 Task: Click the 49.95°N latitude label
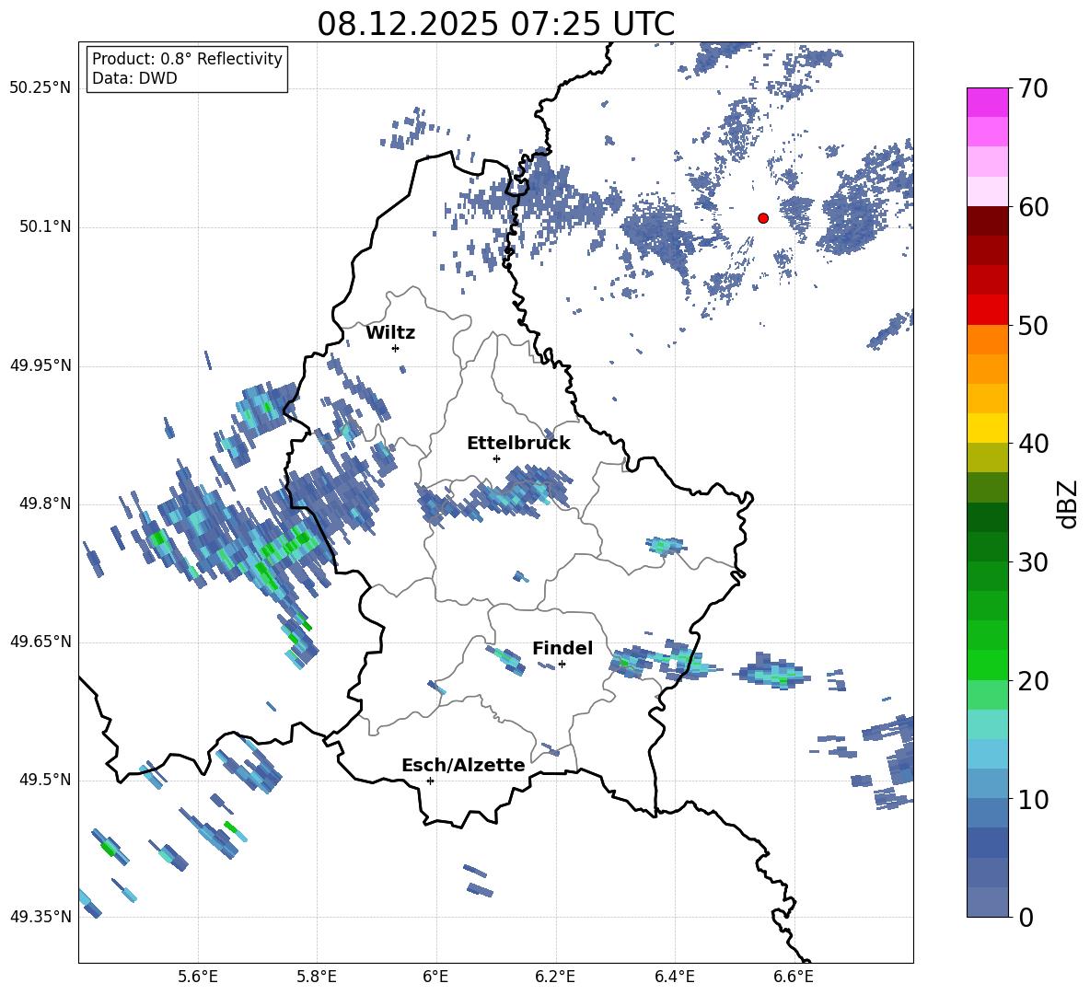pos(41,365)
